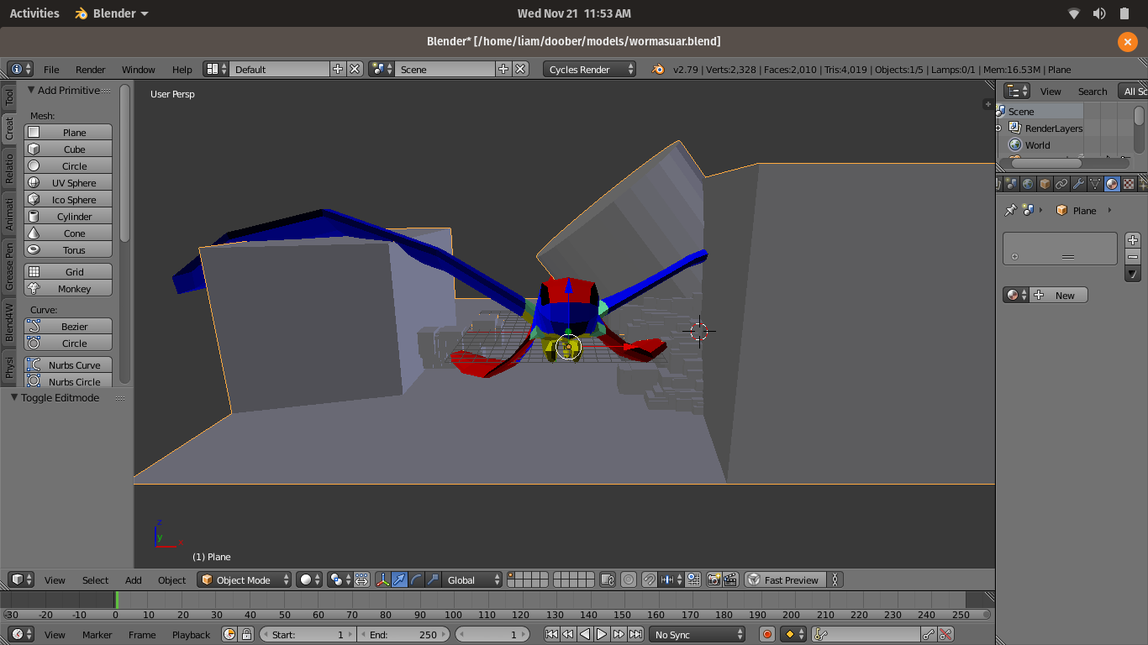Toggle the 3D manipulator axes widget

pos(382,579)
